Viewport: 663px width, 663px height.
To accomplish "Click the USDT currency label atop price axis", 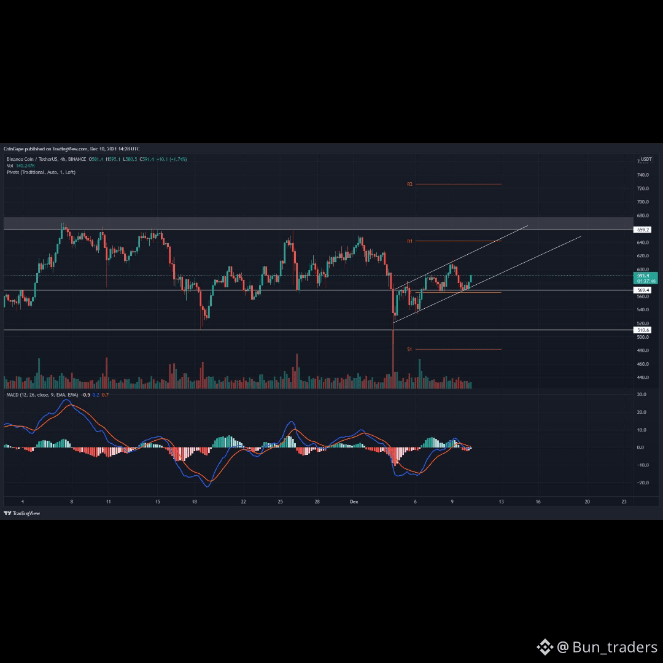I will 646,160.
